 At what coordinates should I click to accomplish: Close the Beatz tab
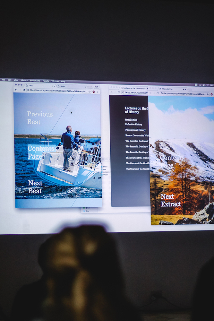pos(86,87)
